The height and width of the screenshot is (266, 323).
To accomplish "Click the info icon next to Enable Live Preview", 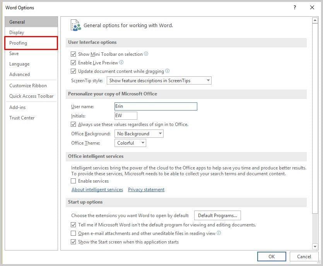I will coord(121,62).
